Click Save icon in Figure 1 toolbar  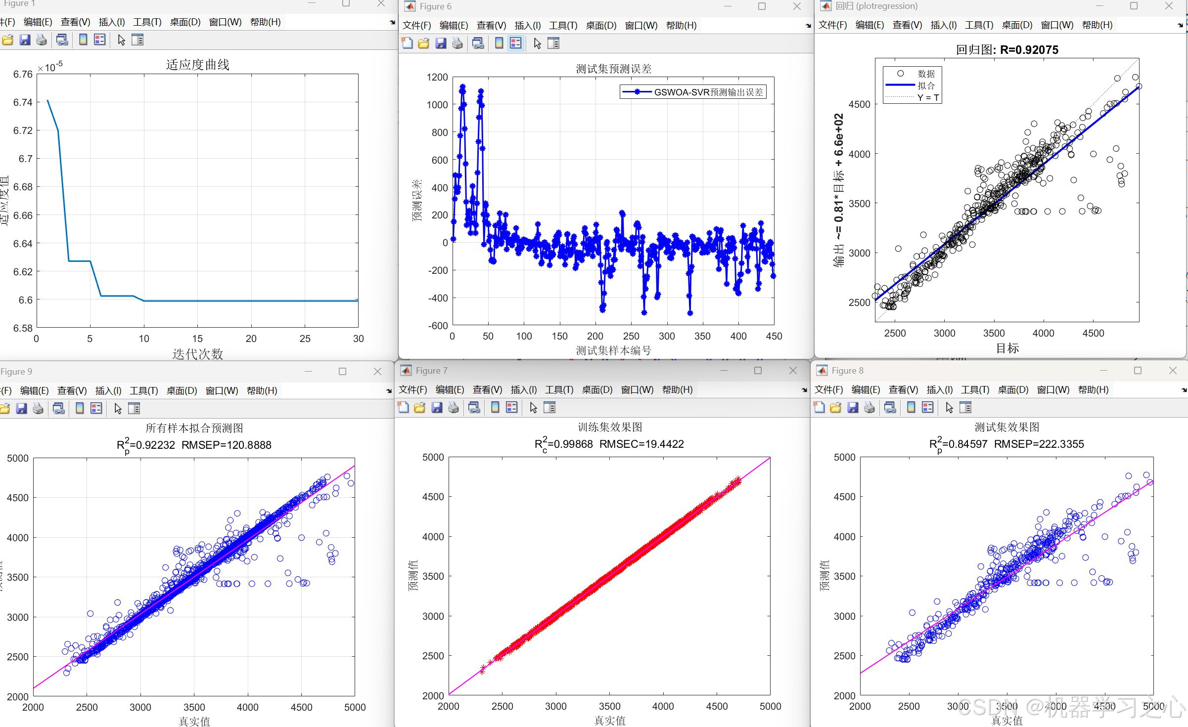(x=25, y=40)
